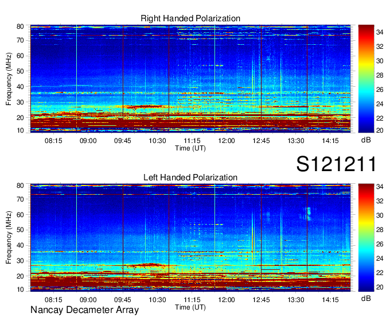390x317 pixels.
Task: Click the 80 MHz tick on the bottom plot
Action: [x=20, y=185]
